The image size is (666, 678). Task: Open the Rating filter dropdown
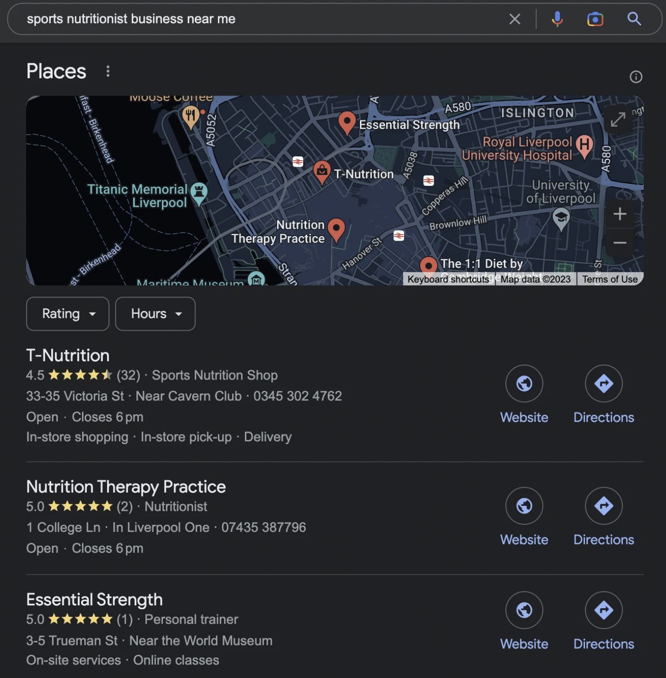coord(68,314)
